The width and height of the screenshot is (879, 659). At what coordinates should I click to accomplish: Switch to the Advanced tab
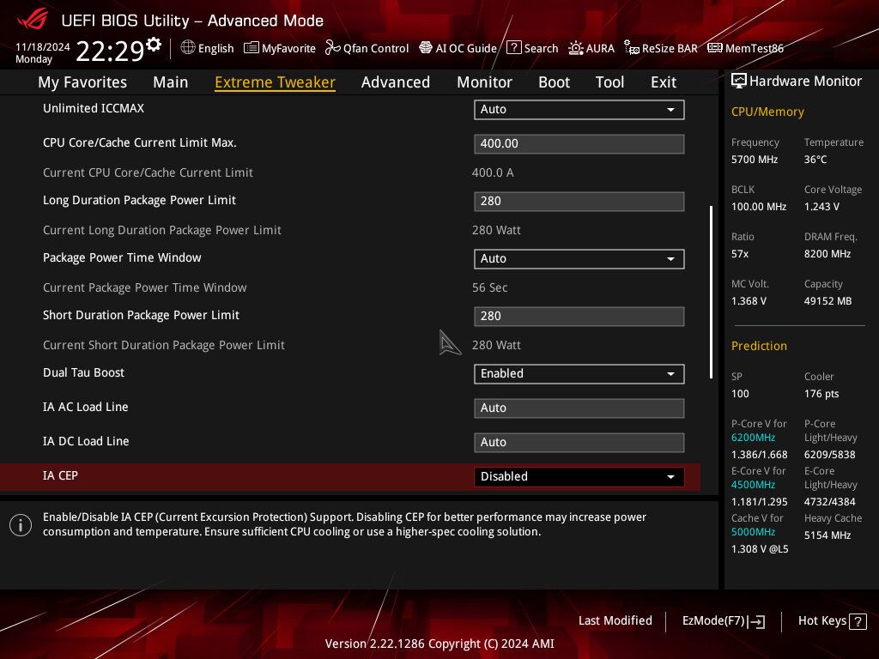coord(396,82)
